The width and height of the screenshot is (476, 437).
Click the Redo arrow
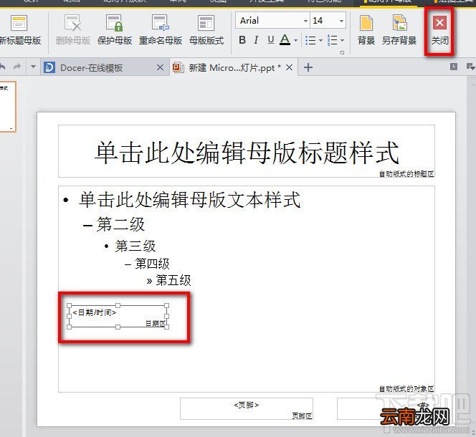pyautogui.click(x=17, y=67)
